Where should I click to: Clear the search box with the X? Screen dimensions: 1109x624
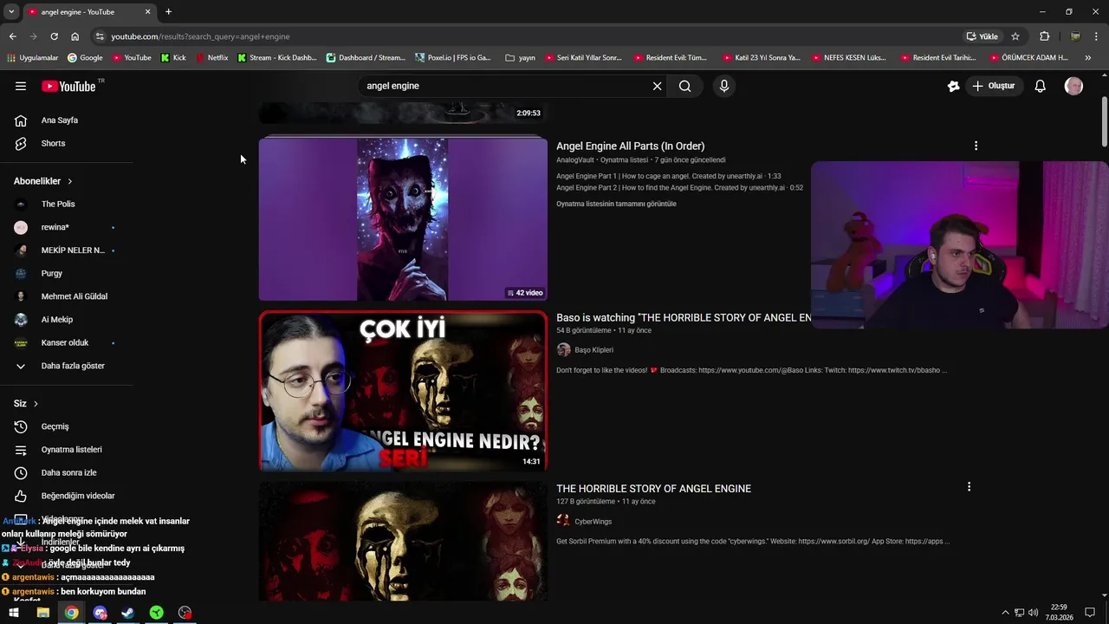pos(657,86)
